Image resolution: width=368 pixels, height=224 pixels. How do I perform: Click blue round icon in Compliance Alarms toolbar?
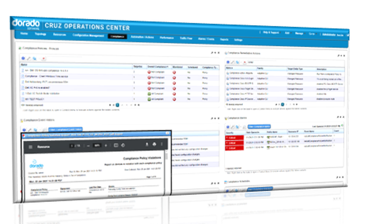click(x=228, y=127)
